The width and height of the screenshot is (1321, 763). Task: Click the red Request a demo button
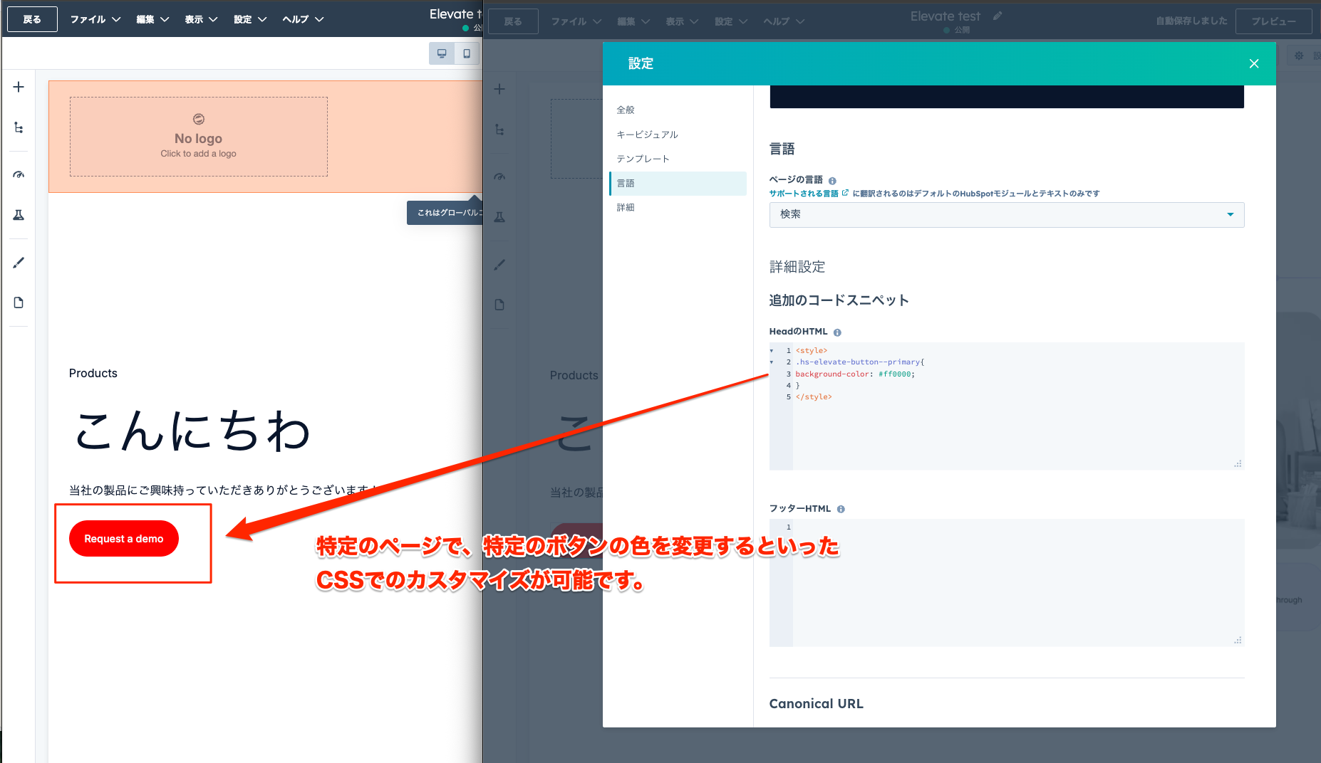(x=124, y=539)
